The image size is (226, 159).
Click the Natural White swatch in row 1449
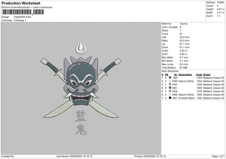click(x=170, y=81)
